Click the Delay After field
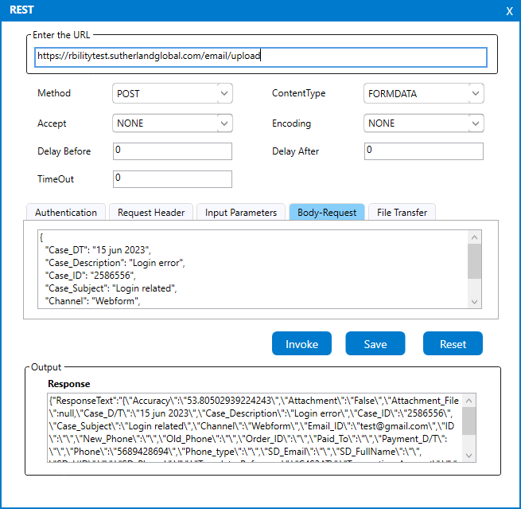Viewport: 521px width, 509px height. click(423, 151)
